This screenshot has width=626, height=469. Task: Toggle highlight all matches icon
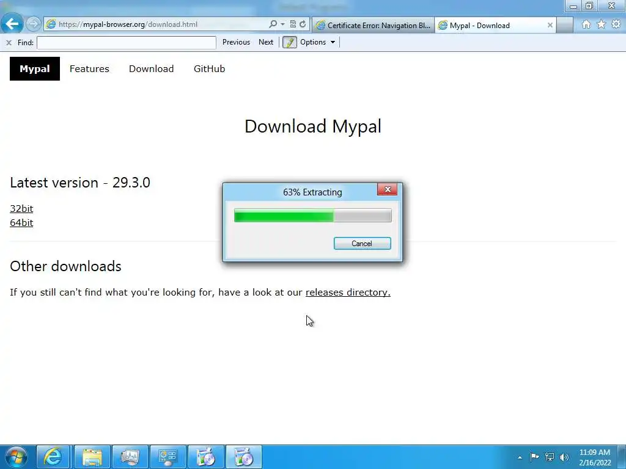tap(289, 42)
